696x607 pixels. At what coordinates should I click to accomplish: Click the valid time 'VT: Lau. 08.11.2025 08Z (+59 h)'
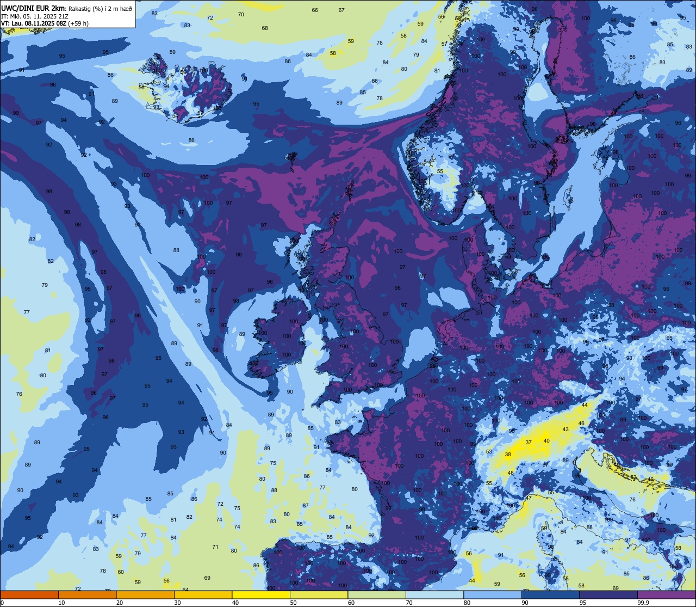[x=45, y=23]
